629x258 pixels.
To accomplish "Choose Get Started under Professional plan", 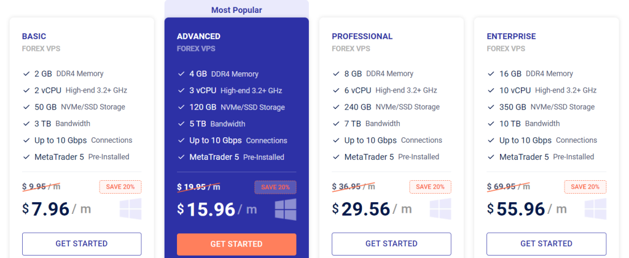I will (391, 244).
